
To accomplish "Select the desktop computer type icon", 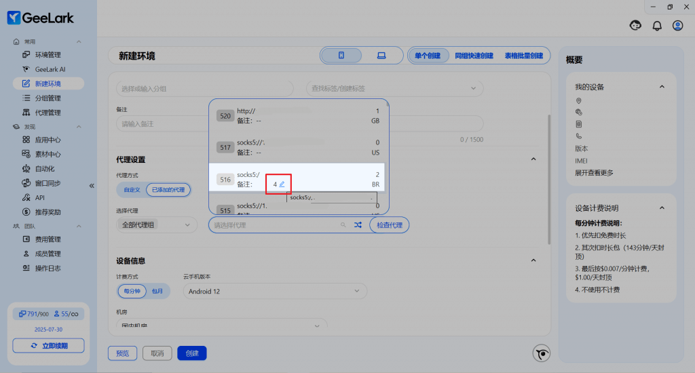I will pos(381,56).
